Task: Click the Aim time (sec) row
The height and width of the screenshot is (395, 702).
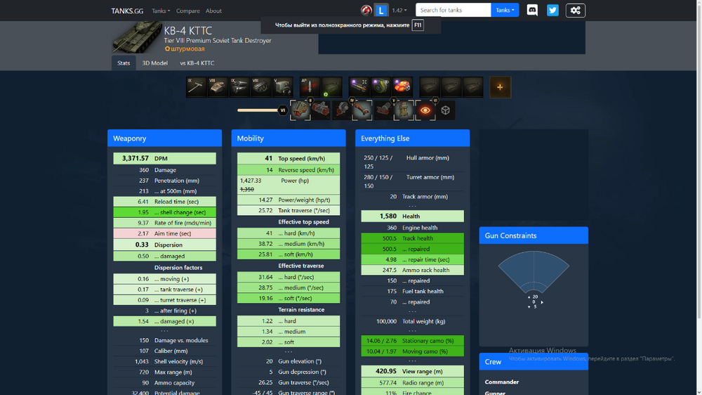Action: coord(164,233)
